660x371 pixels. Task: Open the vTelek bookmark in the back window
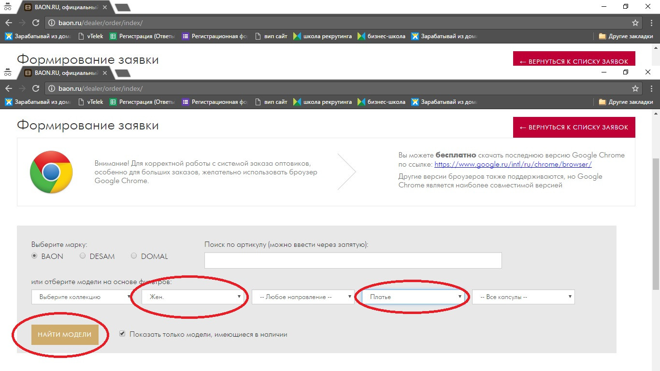click(91, 36)
